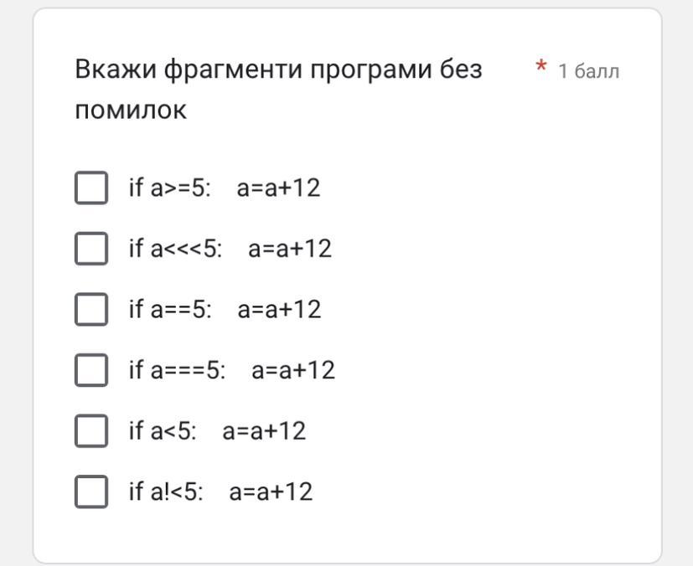The image size is (693, 566).
Task: Toggle the 'if a!<5:' checkbox
Action: 91,491
